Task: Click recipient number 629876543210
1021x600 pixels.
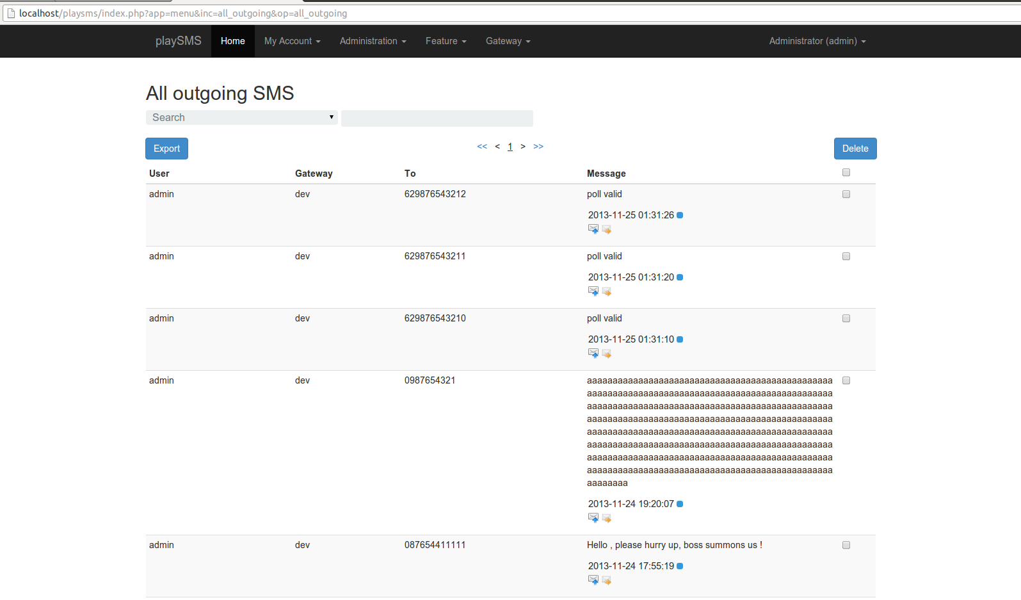Action: pos(435,318)
